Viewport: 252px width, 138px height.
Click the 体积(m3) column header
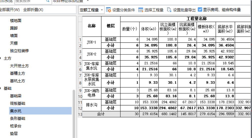[149, 29]
